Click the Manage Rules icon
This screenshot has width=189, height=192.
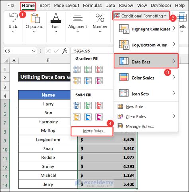(120, 126)
